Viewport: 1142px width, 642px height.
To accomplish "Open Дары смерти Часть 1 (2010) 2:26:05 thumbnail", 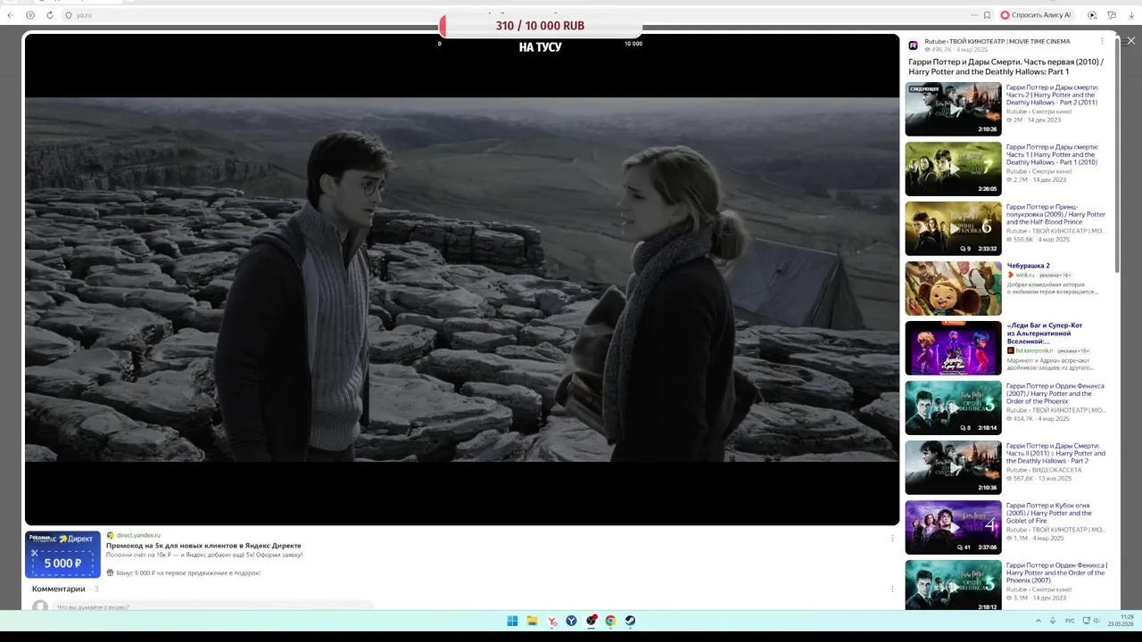I will tap(953, 169).
